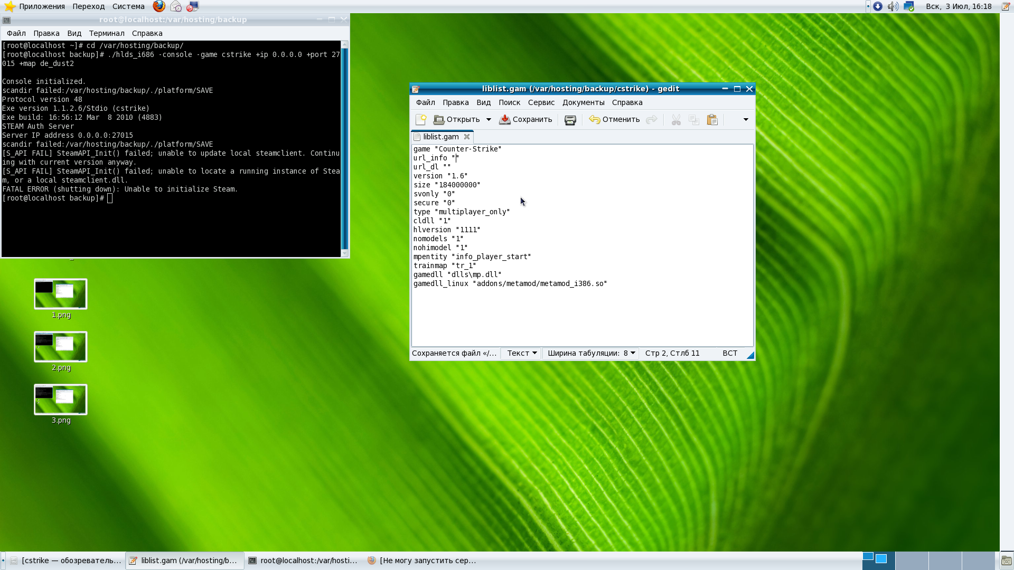Viewport: 1014px width, 570px height.
Task: Switch to liblist.gam window in taskbar
Action: click(185, 560)
